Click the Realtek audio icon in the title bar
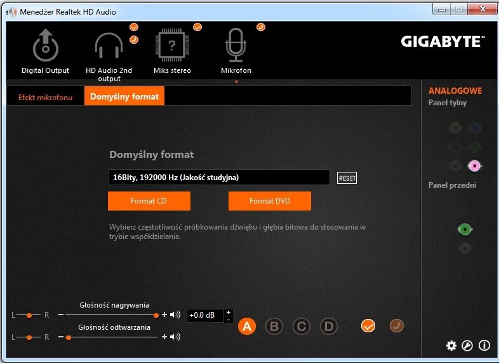Screen dimensions: 499x364 [11, 12]
